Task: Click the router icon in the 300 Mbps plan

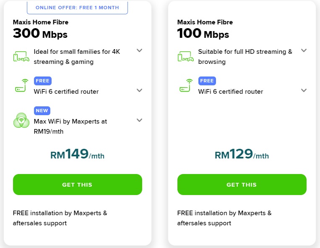Action: [x=22, y=85]
